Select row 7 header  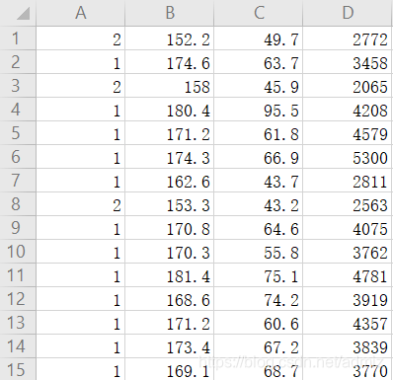click(x=18, y=181)
